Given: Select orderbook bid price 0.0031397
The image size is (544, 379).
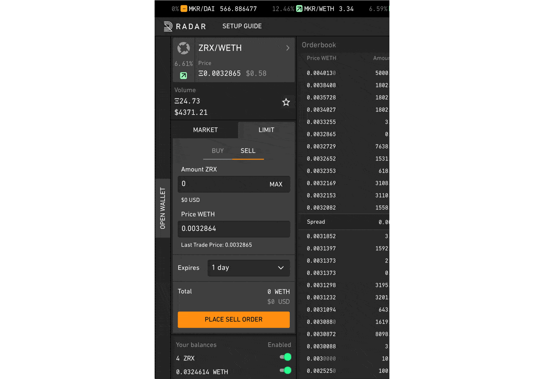Looking at the screenshot, I should (321, 248).
